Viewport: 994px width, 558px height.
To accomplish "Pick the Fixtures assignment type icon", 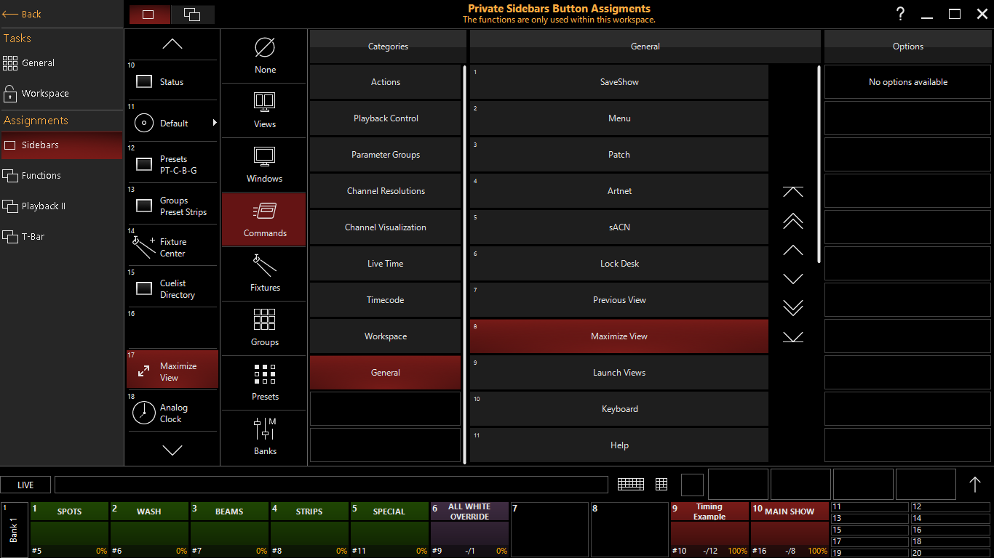I will [264, 265].
